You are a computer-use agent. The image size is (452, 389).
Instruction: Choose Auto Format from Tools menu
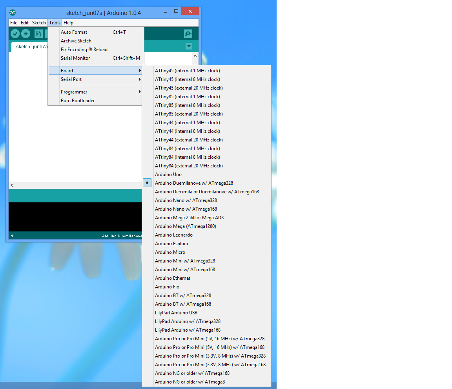click(95, 32)
